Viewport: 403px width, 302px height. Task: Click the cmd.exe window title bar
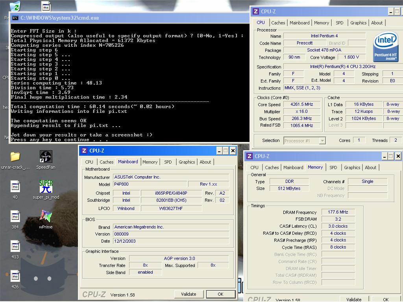[x=130, y=18]
